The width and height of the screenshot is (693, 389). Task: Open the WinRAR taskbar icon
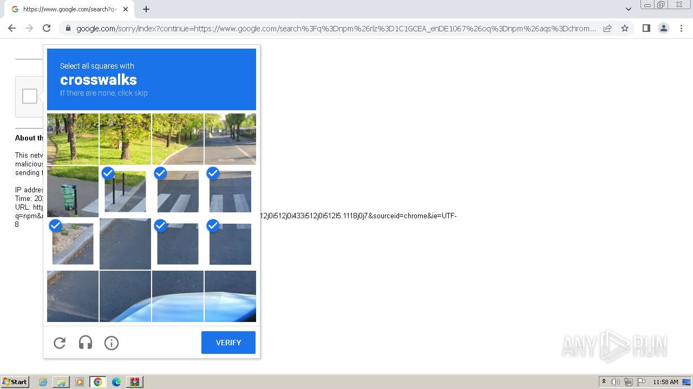(135, 382)
